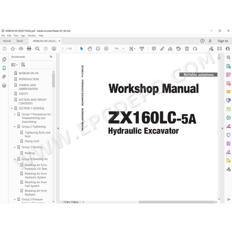Image resolution: width=232 pixels, height=232 pixels.
Task: Open the File menu
Action: [3, 35]
